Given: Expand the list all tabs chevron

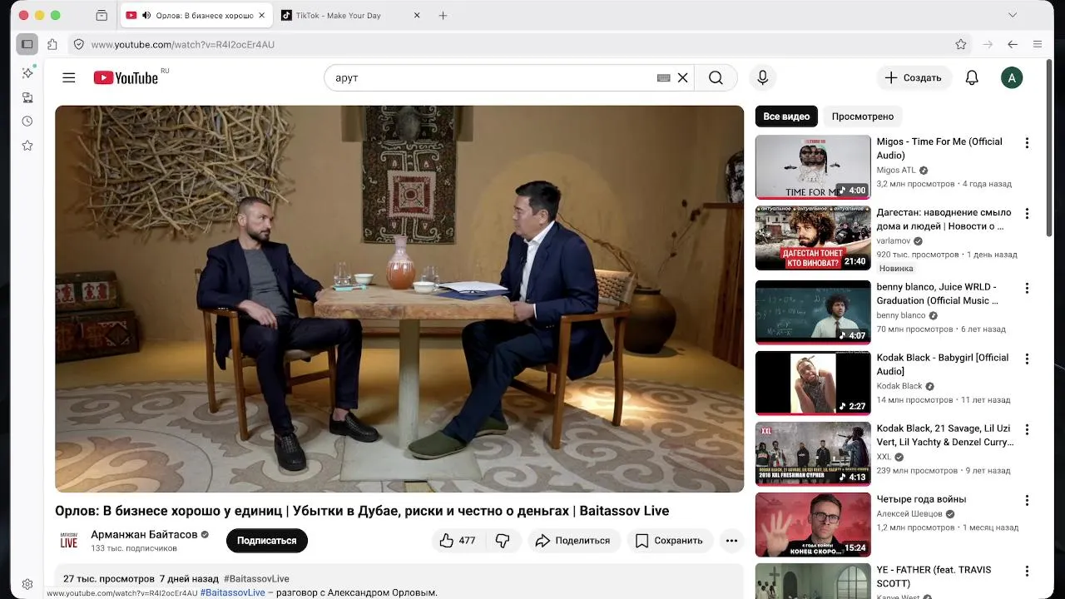Looking at the screenshot, I should [1013, 15].
